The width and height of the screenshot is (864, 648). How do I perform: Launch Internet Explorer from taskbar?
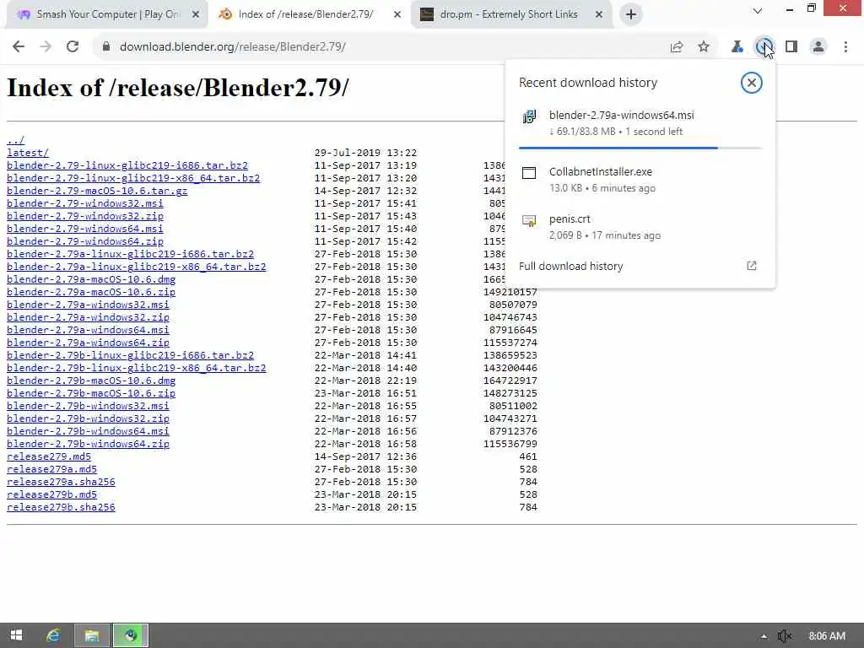(x=53, y=635)
